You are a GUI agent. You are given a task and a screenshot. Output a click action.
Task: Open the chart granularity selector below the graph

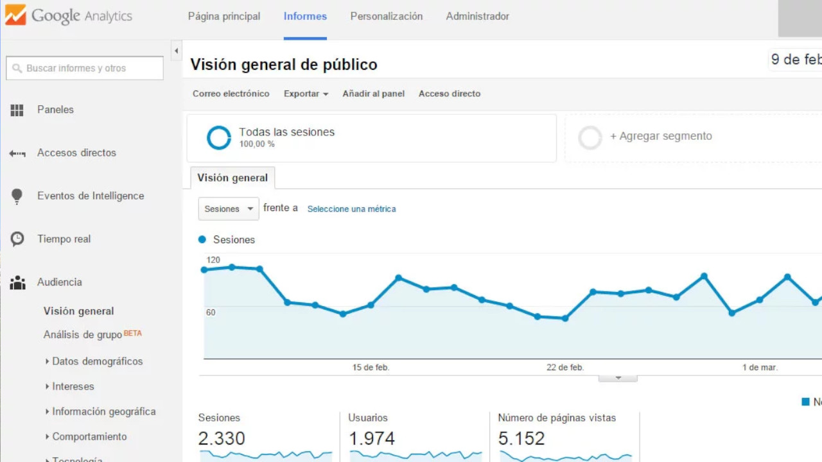click(618, 377)
